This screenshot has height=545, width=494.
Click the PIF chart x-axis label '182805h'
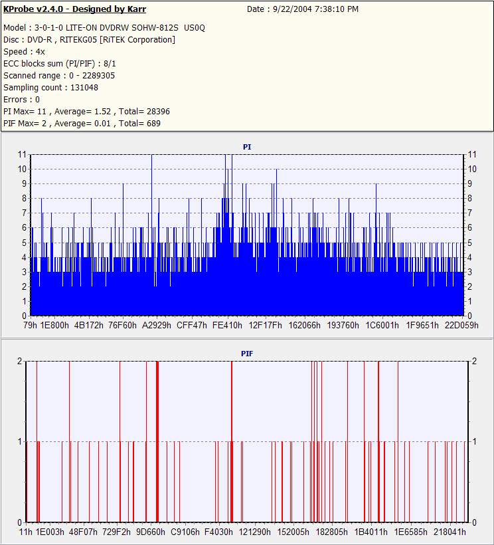pyautogui.click(x=331, y=532)
